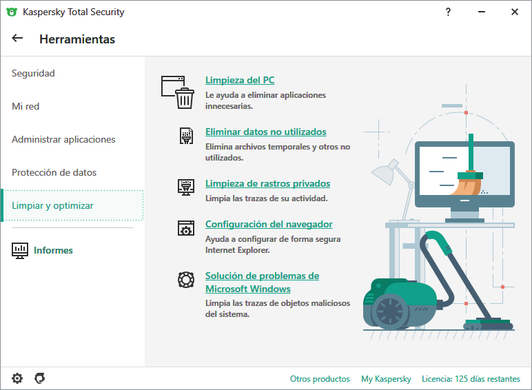Start Limpieza de rastros privados

click(x=267, y=183)
